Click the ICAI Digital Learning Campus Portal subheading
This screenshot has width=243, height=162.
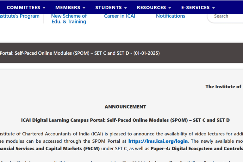tap(125, 120)
